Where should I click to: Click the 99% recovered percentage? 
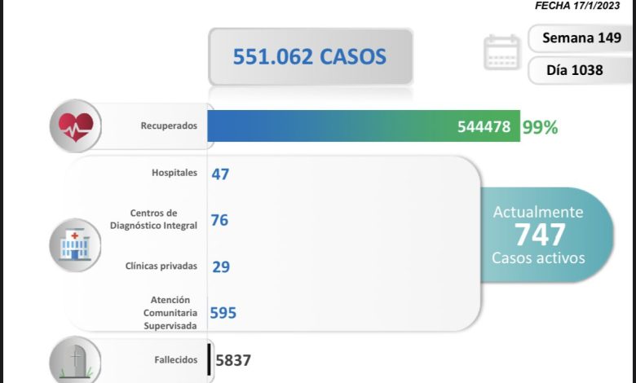pos(540,127)
